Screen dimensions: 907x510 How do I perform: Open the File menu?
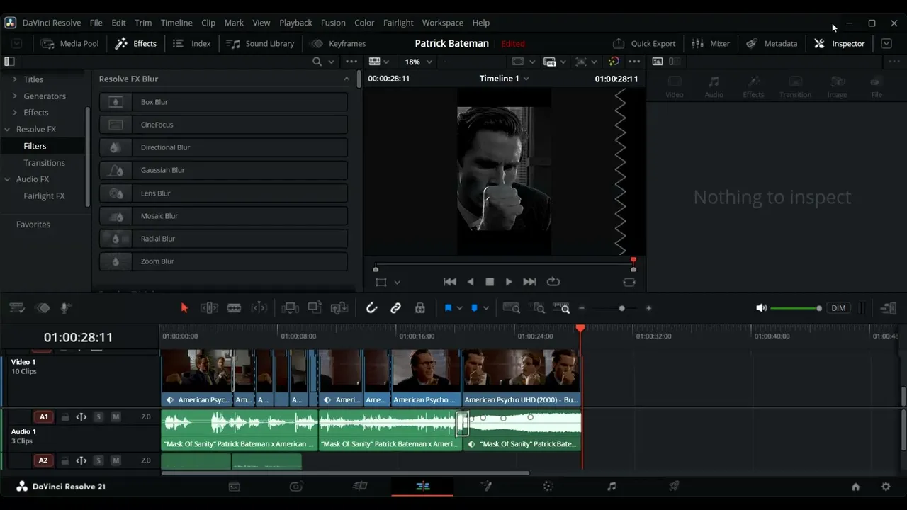[x=96, y=23]
